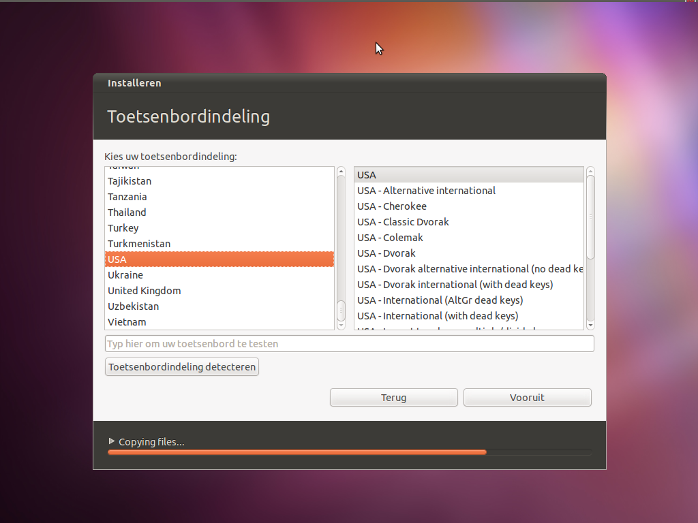
Task: Select Uzbekistan in the country list
Action: click(x=219, y=306)
